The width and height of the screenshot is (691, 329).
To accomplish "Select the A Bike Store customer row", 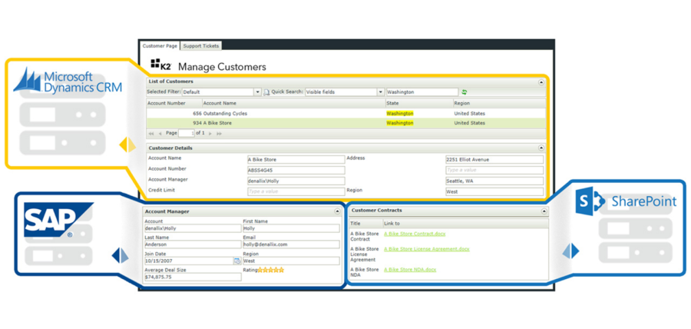I will click(345, 123).
